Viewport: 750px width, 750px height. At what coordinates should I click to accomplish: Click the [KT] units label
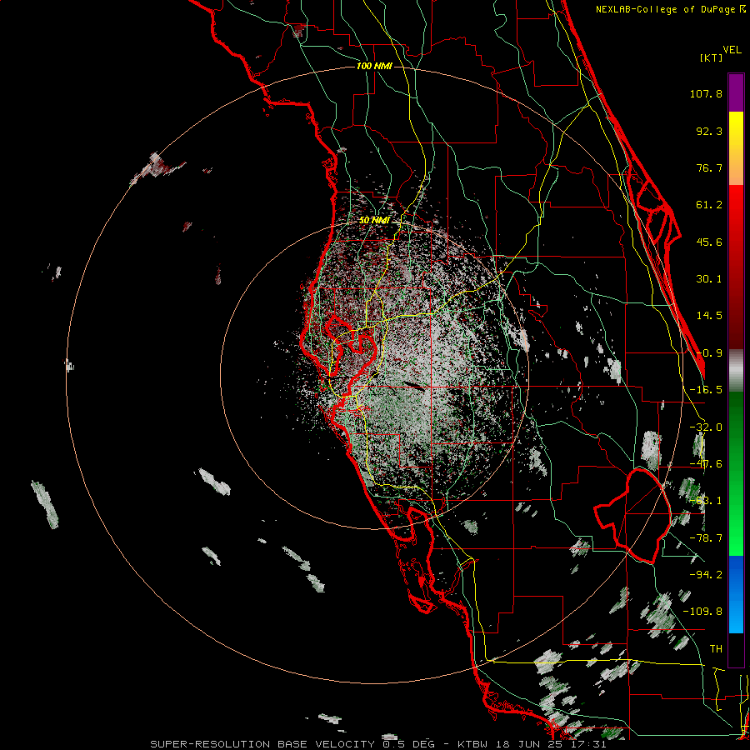[711, 57]
